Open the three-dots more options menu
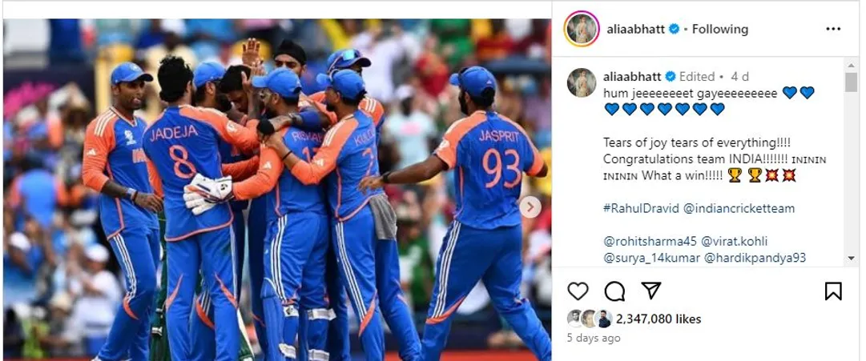Screen dimensions: 866x361 (833, 30)
